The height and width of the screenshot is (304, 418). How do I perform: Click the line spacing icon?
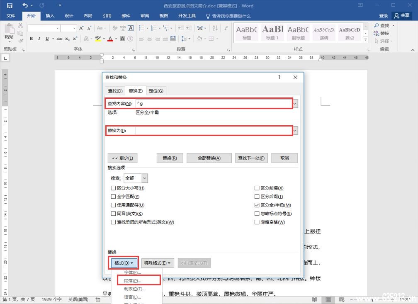[x=184, y=39]
